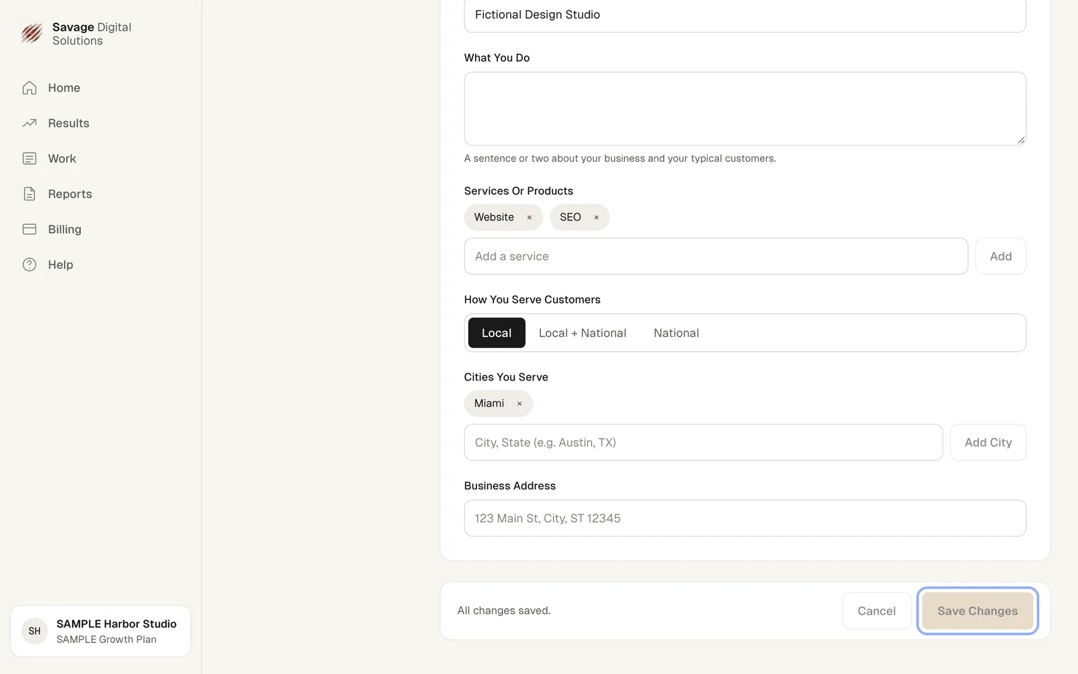
Task: Click the Website service tag label
Action: tap(494, 218)
